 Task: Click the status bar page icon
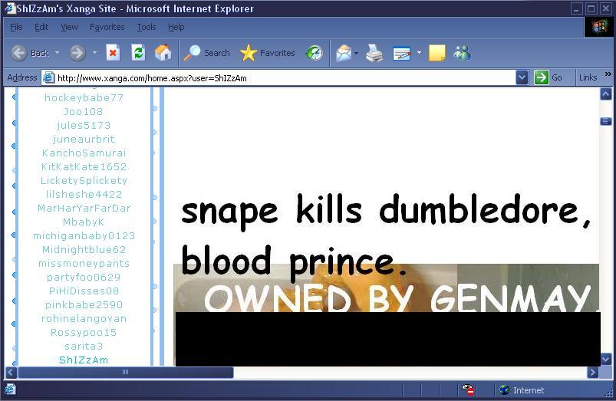[x=10, y=389]
